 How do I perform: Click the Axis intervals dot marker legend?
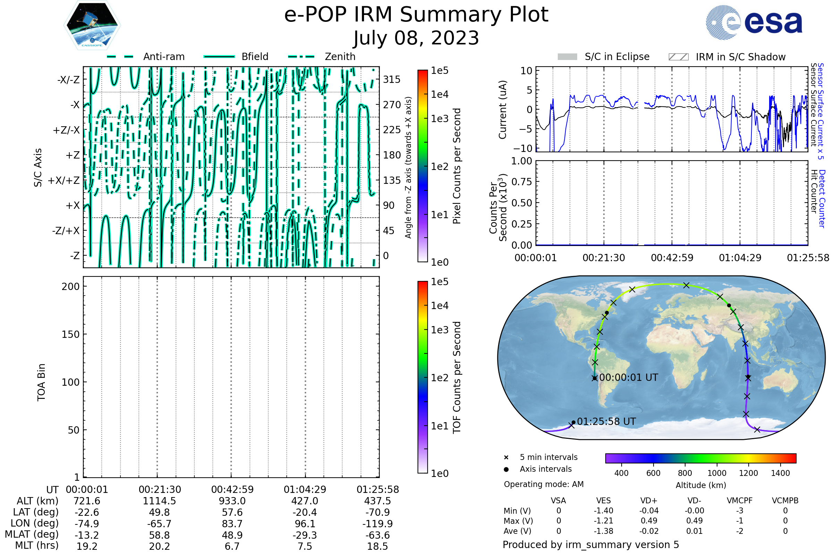tap(506, 469)
